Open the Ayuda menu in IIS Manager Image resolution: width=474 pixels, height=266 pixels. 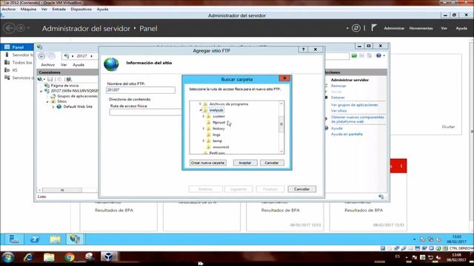point(79,65)
